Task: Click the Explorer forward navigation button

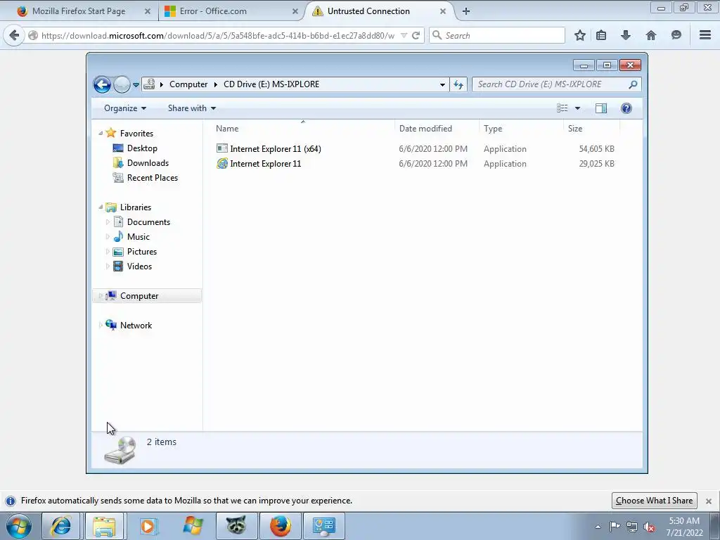Action: tap(122, 84)
